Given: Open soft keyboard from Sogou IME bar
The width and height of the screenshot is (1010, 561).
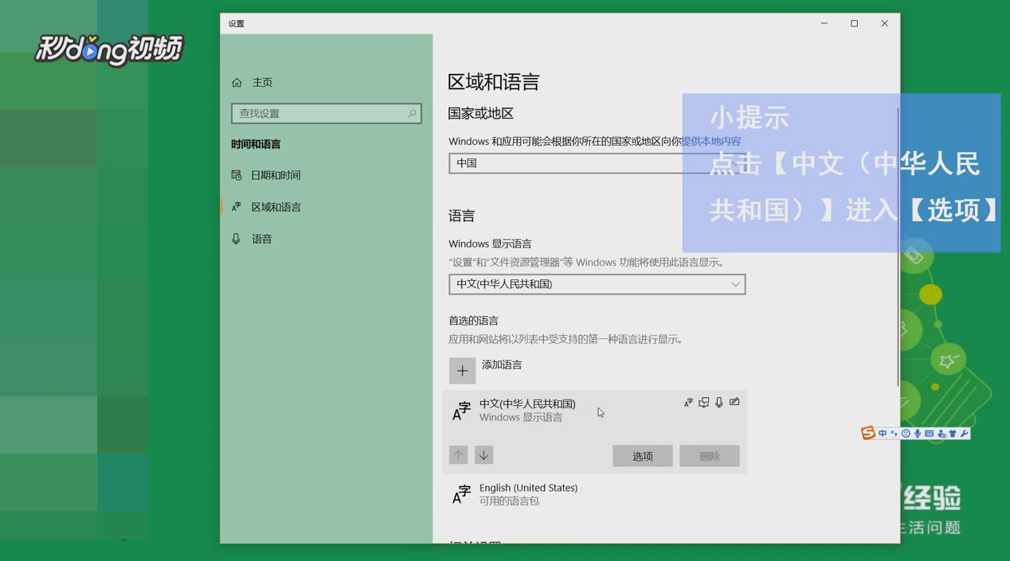Looking at the screenshot, I should 929,434.
